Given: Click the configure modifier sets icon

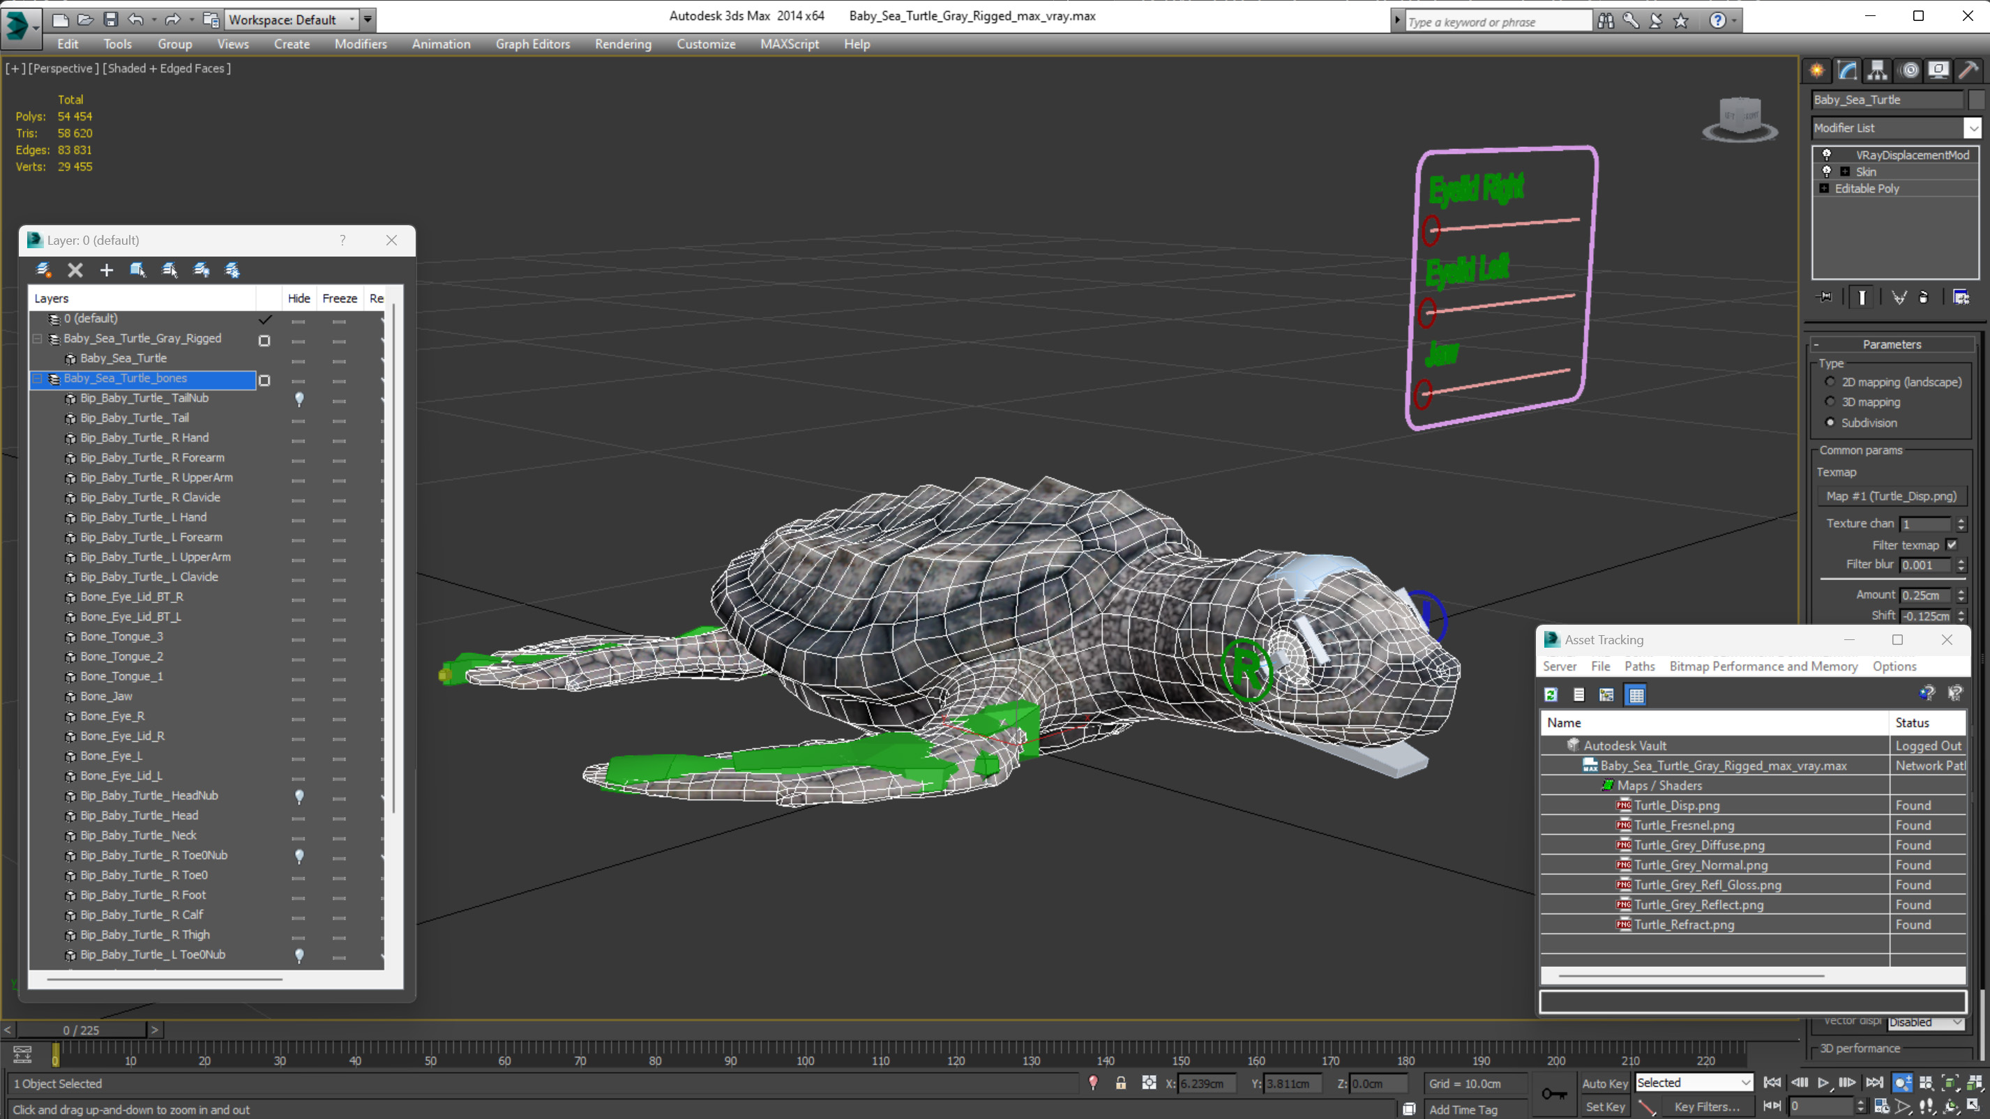Looking at the screenshot, I should pos(1961,297).
